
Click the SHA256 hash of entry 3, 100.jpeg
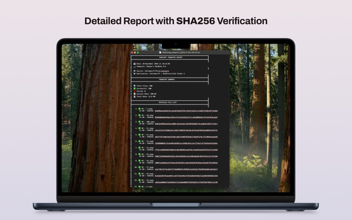pos(186,124)
